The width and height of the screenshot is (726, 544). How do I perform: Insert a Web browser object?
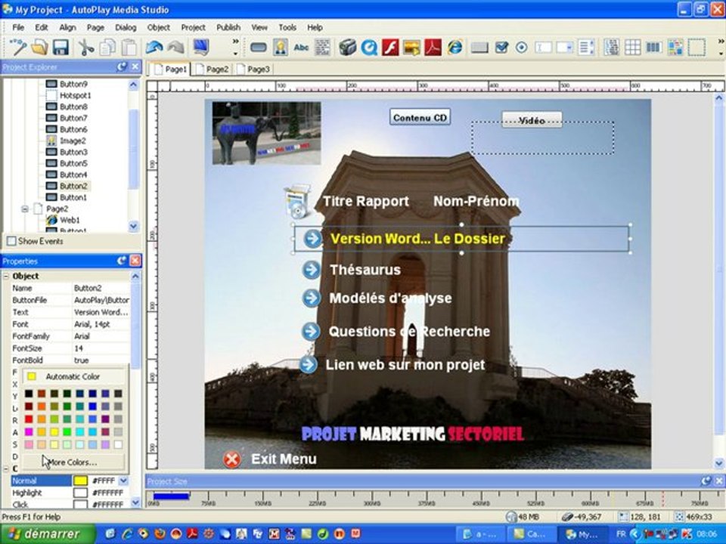455,47
